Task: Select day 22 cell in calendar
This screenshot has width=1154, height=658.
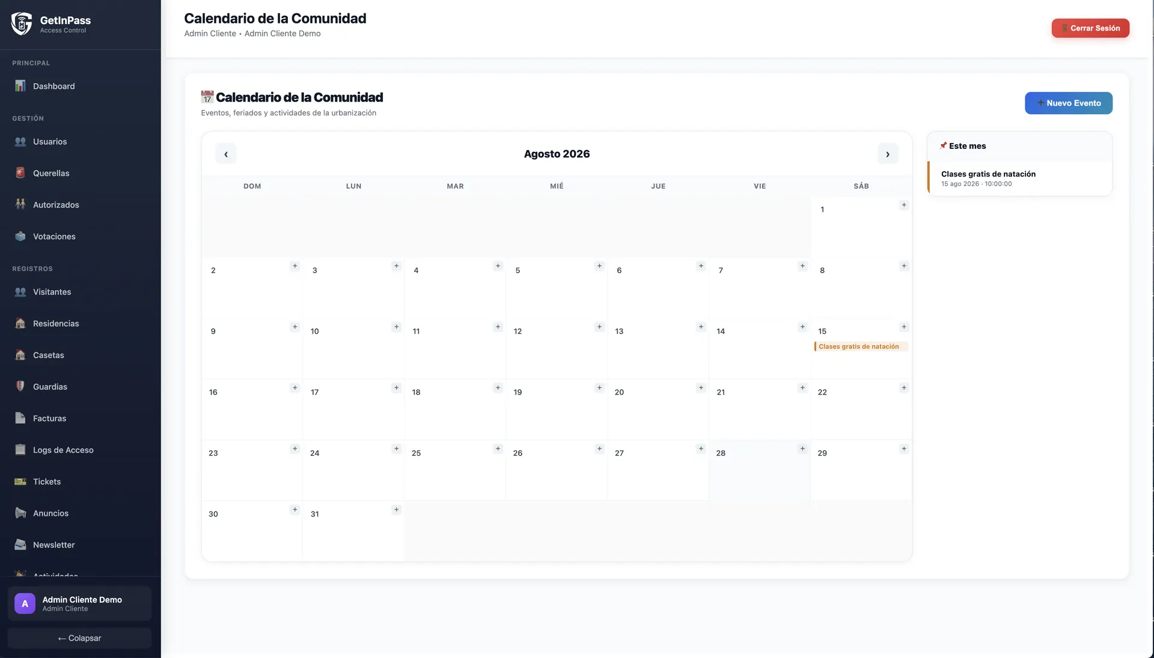Action: tap(861, 409)
